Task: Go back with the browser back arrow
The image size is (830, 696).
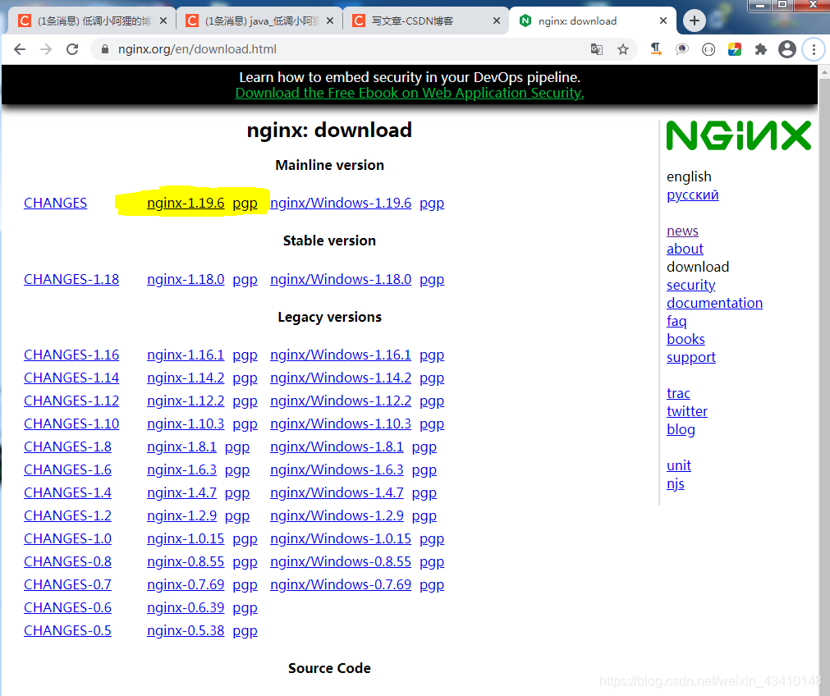Action: coord(20,49)
